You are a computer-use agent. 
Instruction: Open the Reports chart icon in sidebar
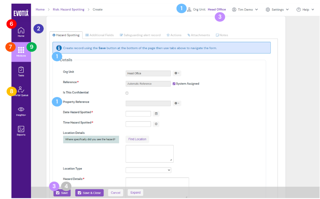click(x=21, y=129)
